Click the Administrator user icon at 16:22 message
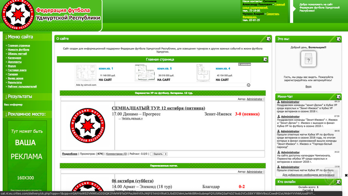Image resolution: width=348 pixels, height=196 pixels. click(x=278, y=152)
